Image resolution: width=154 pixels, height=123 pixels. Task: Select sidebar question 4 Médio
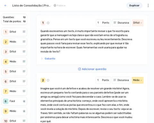[x=14, y=61]
